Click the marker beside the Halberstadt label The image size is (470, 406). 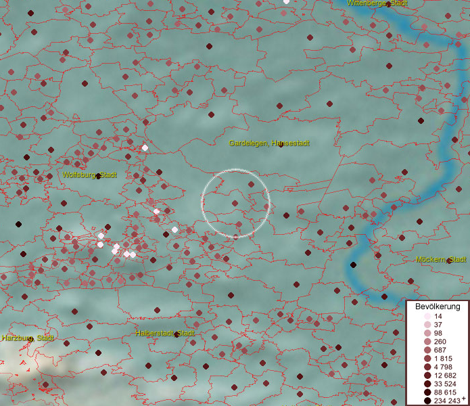[x=177, y=335]
